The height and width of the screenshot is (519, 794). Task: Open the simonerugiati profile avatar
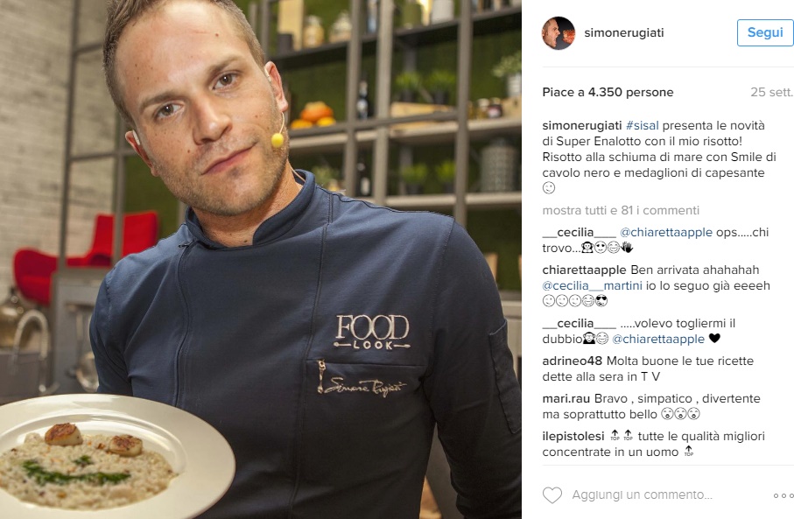click(559, 33)
